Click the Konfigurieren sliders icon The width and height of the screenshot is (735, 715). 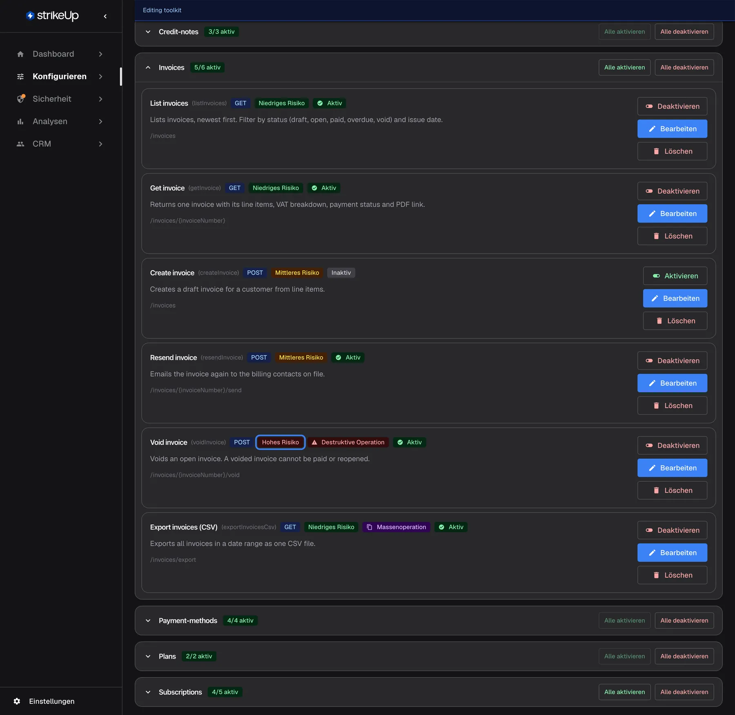[x=20, y=76]
